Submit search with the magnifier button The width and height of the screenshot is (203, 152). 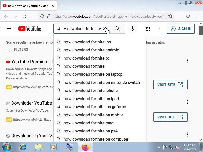(x=117, y=29)
